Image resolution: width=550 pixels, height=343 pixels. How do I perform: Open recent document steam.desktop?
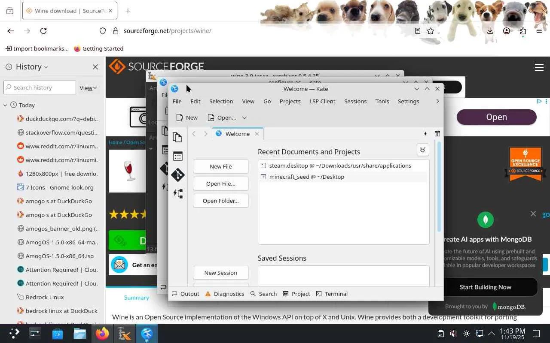click(x=343, y=165)
